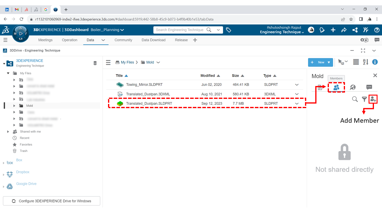382x215 pixels.
Task: Open the Members tab icon in Mold panel
Action: click(336, 87)
